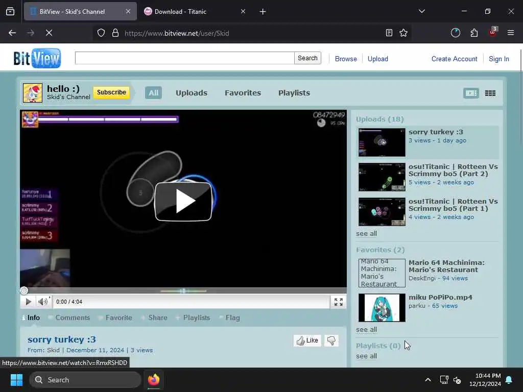Open the Firefox hamburger menu
Viewport: 523px width, 392px height.
[x=511, y=33]
